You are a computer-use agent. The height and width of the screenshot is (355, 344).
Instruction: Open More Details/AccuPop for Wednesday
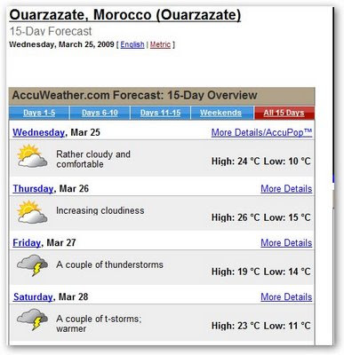(262, 132)
